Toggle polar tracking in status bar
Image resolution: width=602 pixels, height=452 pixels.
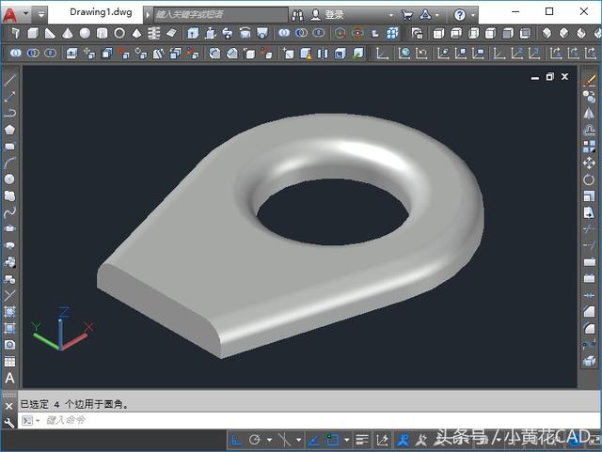coord(255,439)
